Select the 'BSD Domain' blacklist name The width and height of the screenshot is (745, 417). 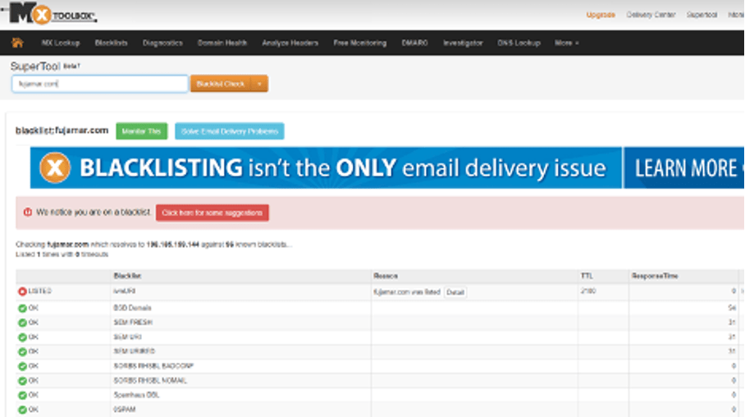pos(133,308)
